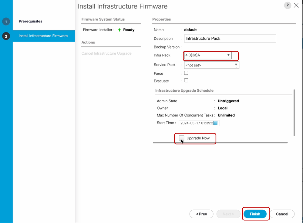Enable the Evacuate checkbox
303x224 pixels.
pyautogui.click(x=186, y=80)
